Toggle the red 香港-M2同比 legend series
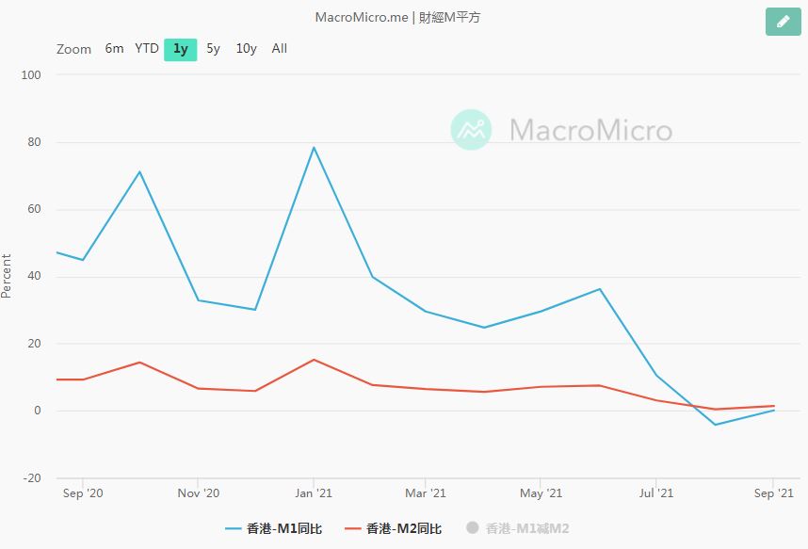808x549 pixels. pyautogui.click(x=393, y=528)
